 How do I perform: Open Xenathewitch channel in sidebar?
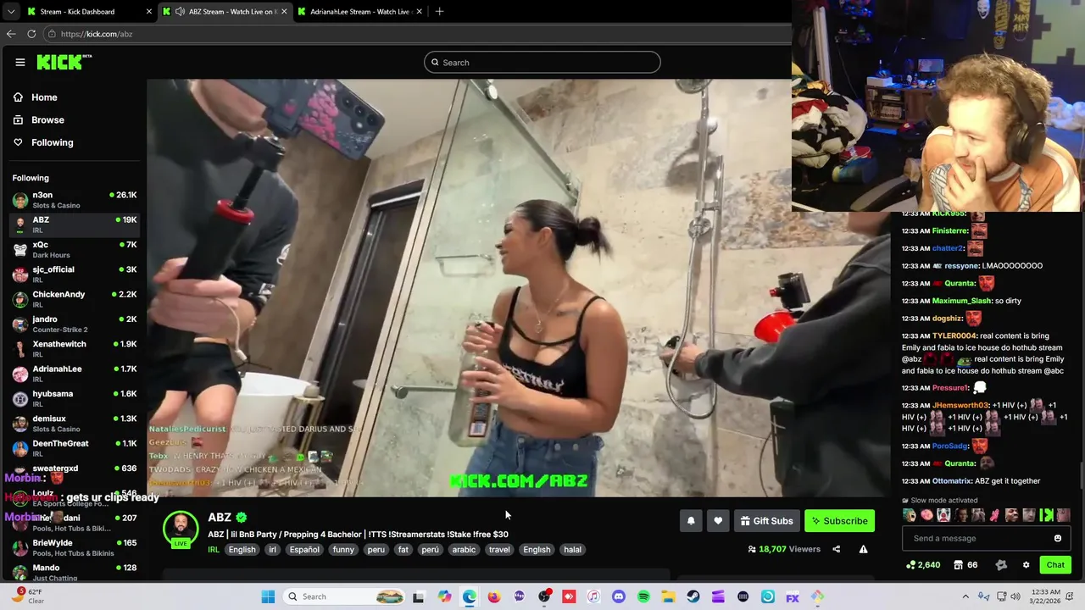pyautogui.click(x=74, y=348)
